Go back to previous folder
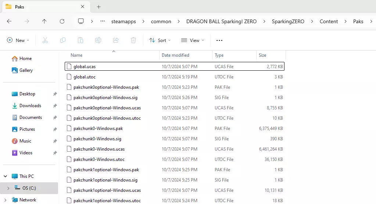 pyautogui.click(x=9, y=21)
